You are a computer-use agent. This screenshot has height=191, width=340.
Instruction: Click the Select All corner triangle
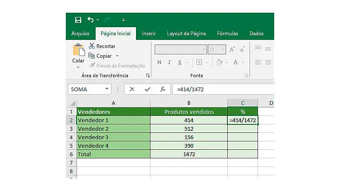(73, 103)
